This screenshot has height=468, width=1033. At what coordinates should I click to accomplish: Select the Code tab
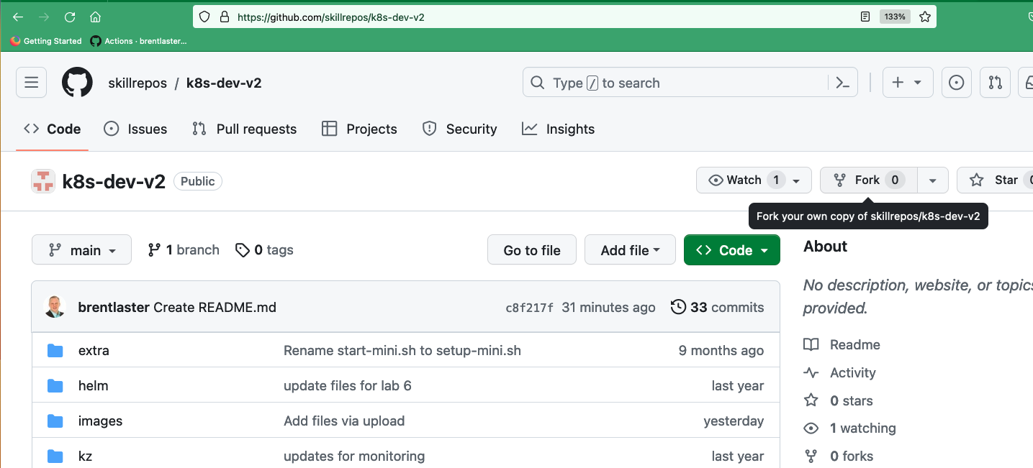tap(52, 129)
